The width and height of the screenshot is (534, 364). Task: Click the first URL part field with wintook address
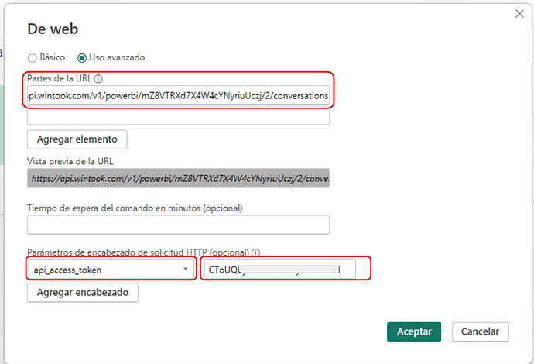coord(178,95)
